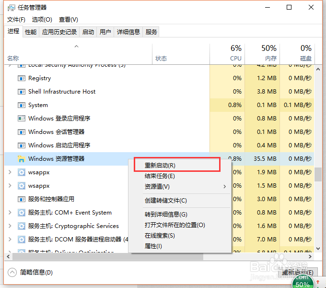Switch to the 启动 tab
326x288 pixels.
(x=88, y=32)
